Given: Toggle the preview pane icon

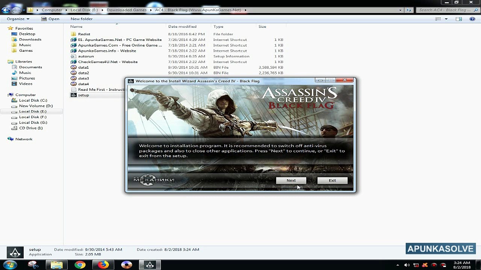Looking at the screenshot, I should pyautogui.click(x=459, y=19).
